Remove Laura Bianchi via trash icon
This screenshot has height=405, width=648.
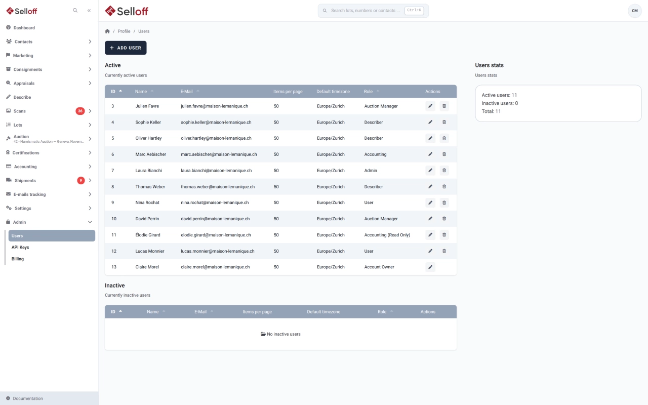[444, 171]
